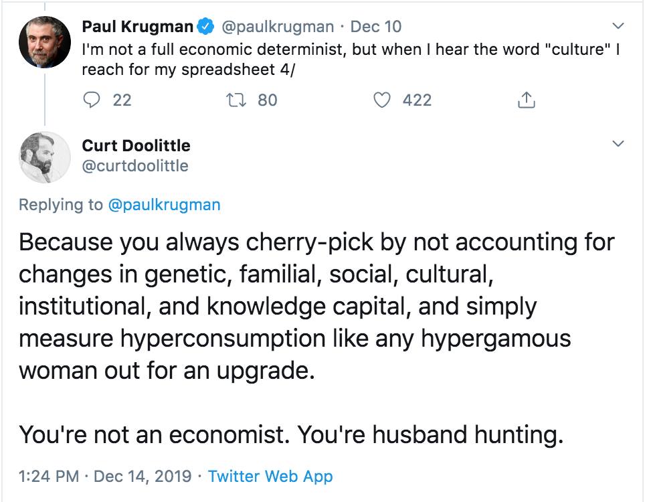The image size is (645, 502).
Task: Click the share icon on Krugman's tweet
Action: pyautogui.click(x=527, y=100)
